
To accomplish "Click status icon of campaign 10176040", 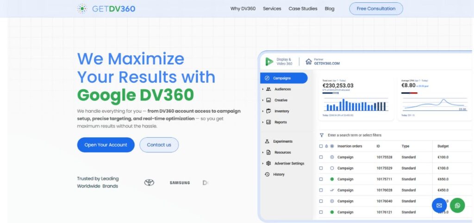I will (332, 201).
